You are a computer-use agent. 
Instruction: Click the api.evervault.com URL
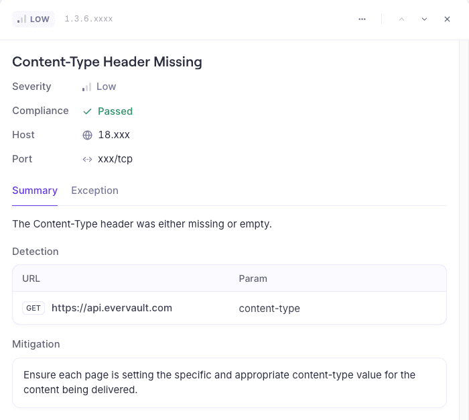pyautogui.click(x=112, y=309)
